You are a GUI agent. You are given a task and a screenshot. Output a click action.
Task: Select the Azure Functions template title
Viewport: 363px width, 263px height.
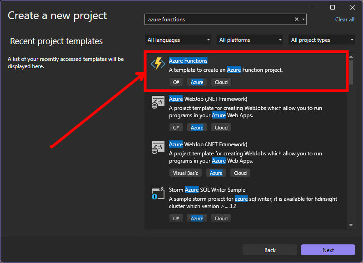click(x=188, y=61)
